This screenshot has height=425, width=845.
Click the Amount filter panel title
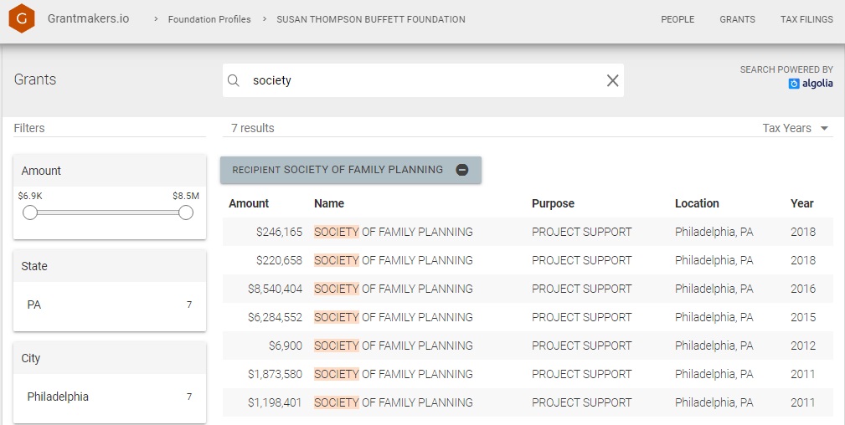[41, 171]
